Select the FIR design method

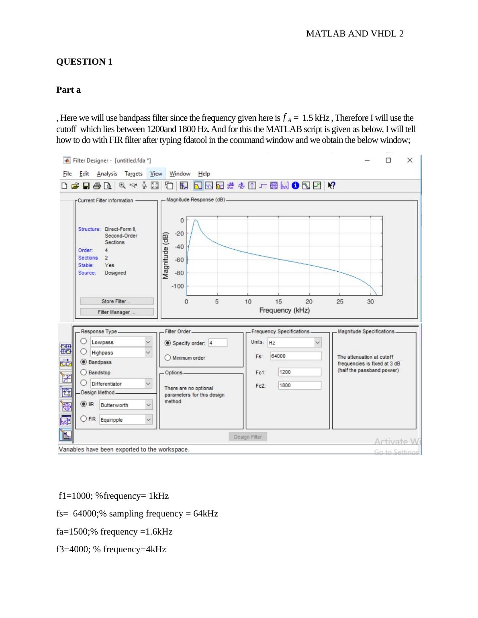pos(84,419)
